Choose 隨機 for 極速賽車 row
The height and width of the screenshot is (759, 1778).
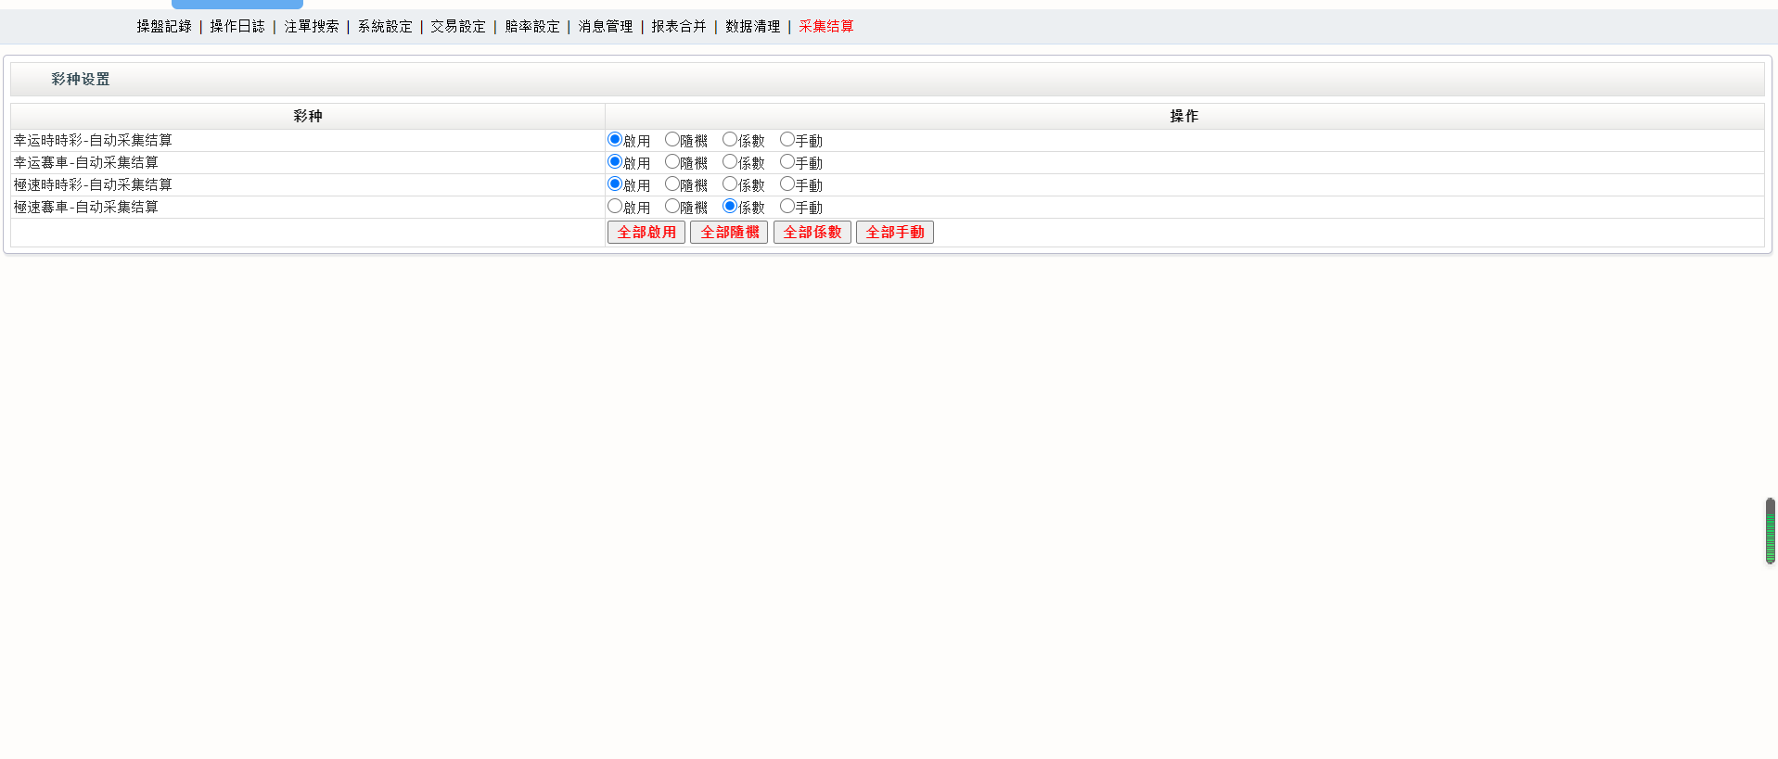pos(672,207)
